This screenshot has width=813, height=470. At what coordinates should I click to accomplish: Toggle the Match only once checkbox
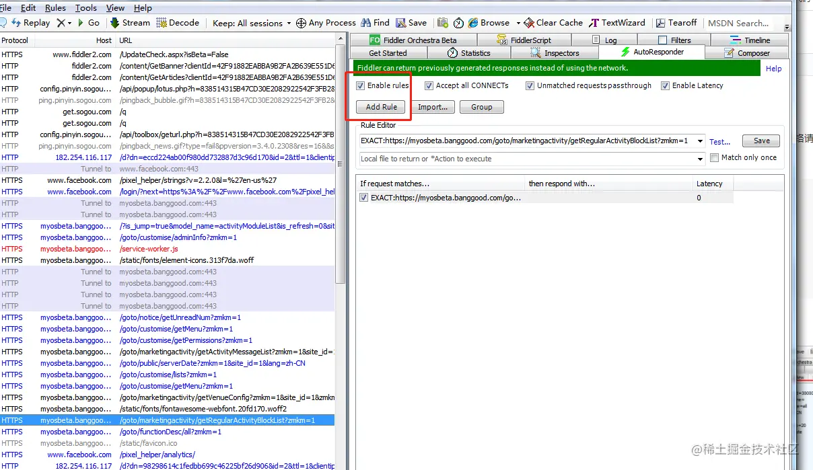coord(715,158)
